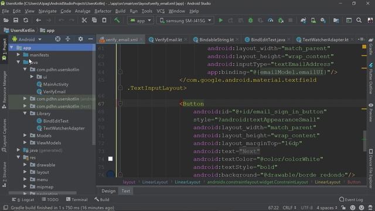Open the Build tool window
This screenshot has width=375, height=211.
pos(101,199)
